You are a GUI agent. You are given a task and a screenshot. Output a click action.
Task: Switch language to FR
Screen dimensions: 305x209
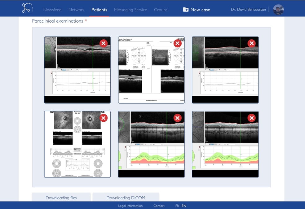coord(177,206)
